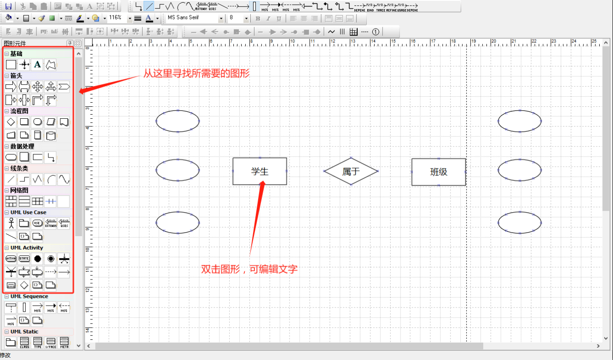The height and width of the screenshot is (360, 613).
Task: Toggle italic formatting in the text toolbar
Action: coord(269,18)
